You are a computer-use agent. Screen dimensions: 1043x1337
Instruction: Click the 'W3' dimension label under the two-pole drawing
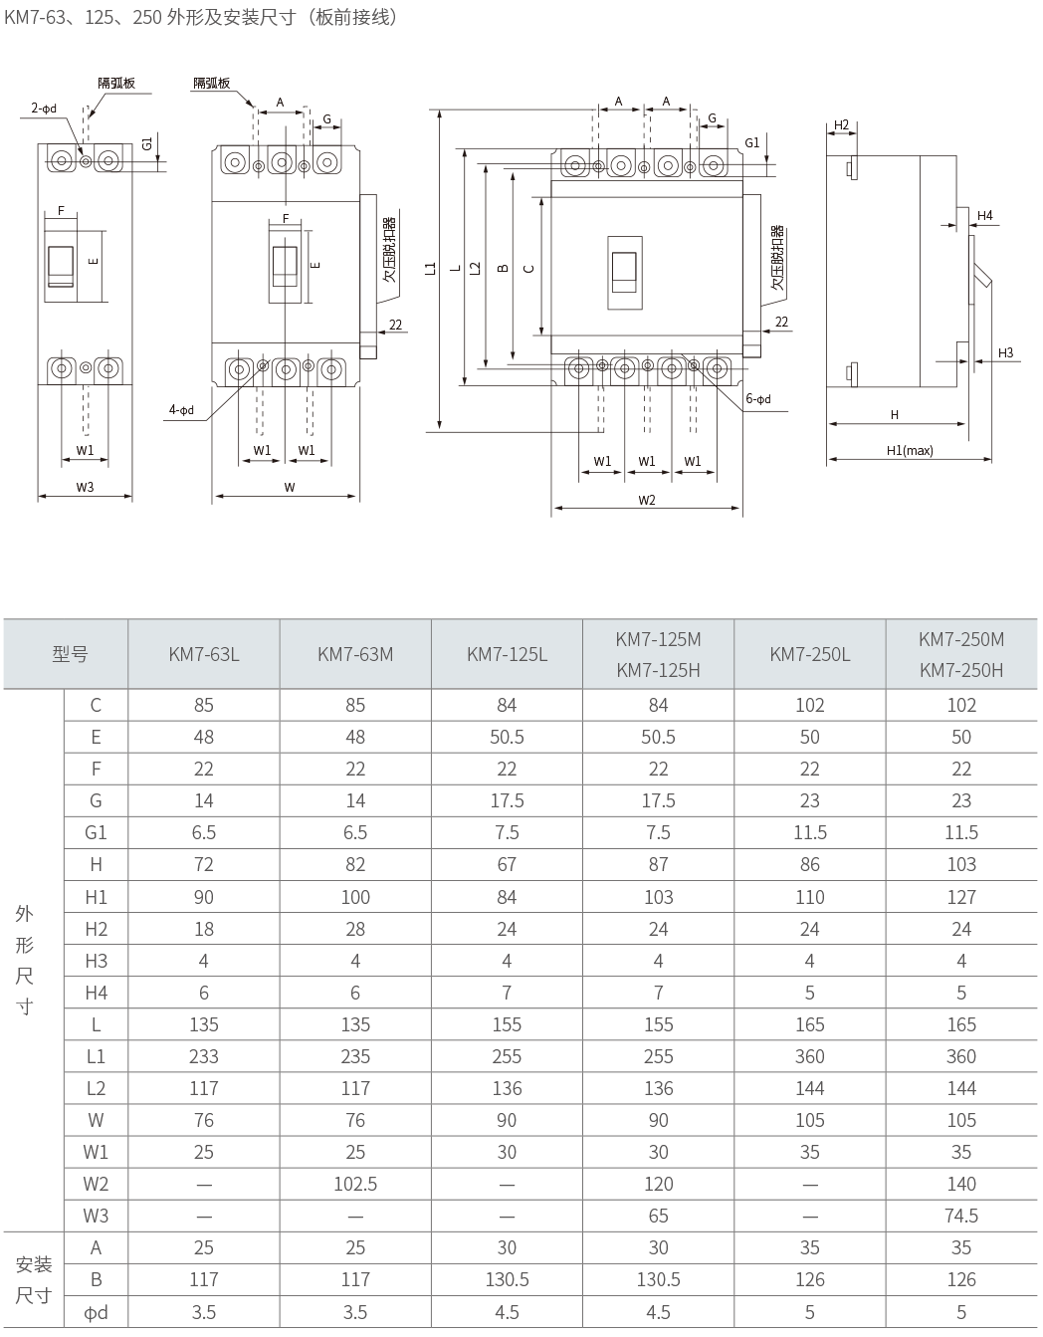pyautogui.click(x=85, y=487)
